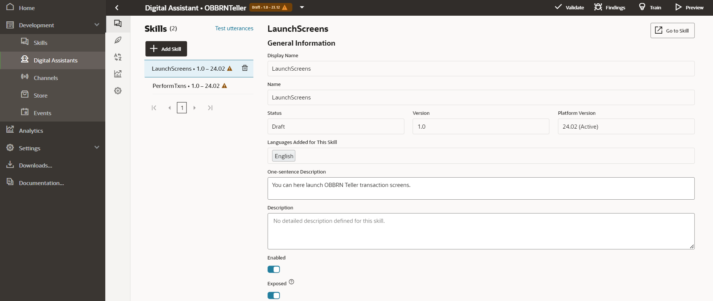The height and width of the screenshot is (301, 713).
Task: Expand the Settings menu section
Action: point(97,148)
